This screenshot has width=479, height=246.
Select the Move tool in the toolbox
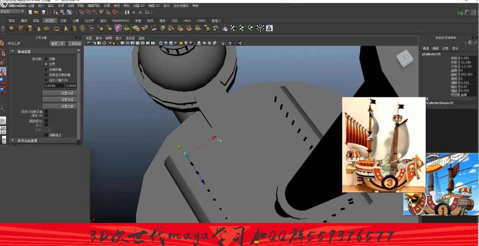click(x=3, y=70)
